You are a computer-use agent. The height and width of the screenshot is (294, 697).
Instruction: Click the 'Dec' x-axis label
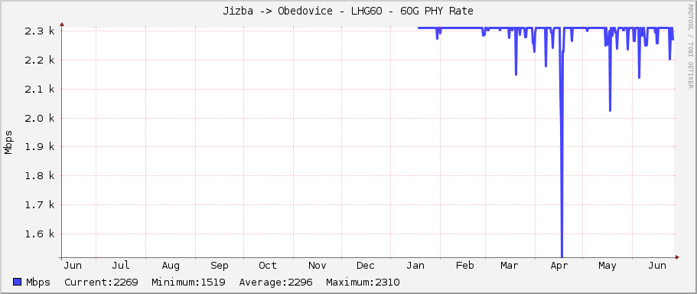(x=366, y=266)
